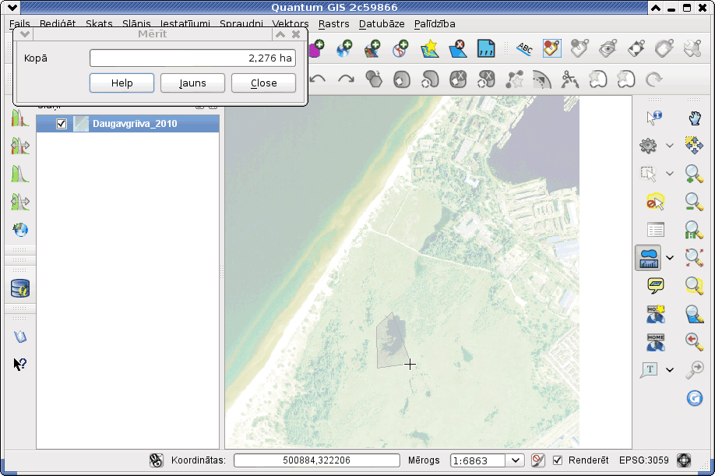
Task: Click Zoom Full extent icon
Action: tap(694, 258)
